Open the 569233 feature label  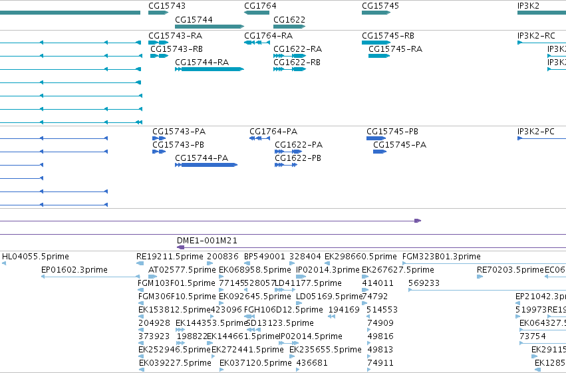click(x=424, y=283)
